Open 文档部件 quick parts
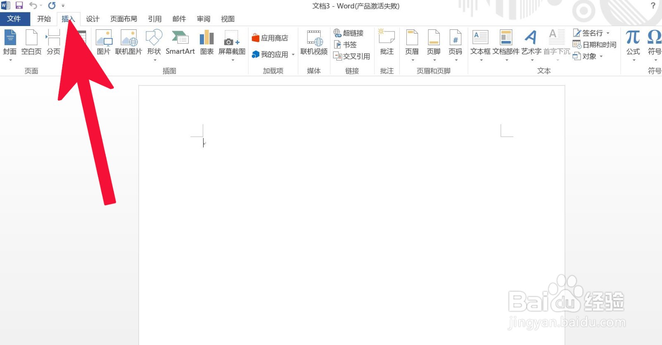This screenshot has height=345, width=662. coord(506,42)
